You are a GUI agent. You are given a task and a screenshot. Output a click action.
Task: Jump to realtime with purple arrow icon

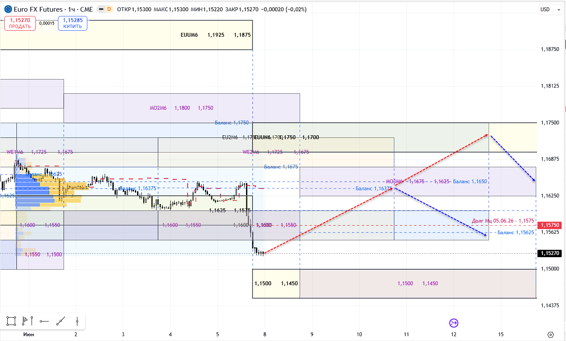tap(454, 323)
